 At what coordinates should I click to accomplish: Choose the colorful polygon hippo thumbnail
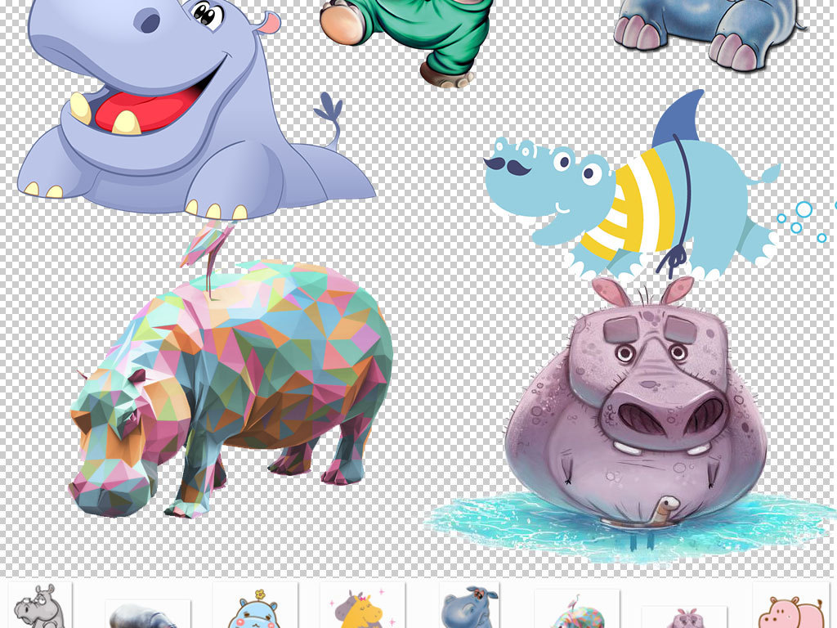[x=577, y=608]
